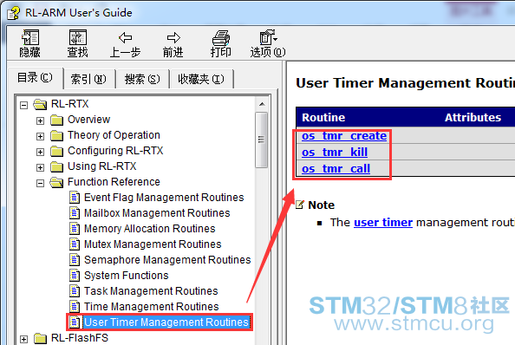Open the os_tmr_create routine link

344,136
